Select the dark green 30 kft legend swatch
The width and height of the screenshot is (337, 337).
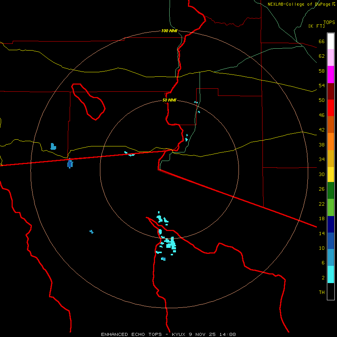(331, 191)
